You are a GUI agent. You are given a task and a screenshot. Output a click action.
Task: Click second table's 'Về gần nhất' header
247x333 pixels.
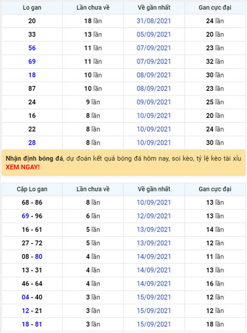point(154,189)
